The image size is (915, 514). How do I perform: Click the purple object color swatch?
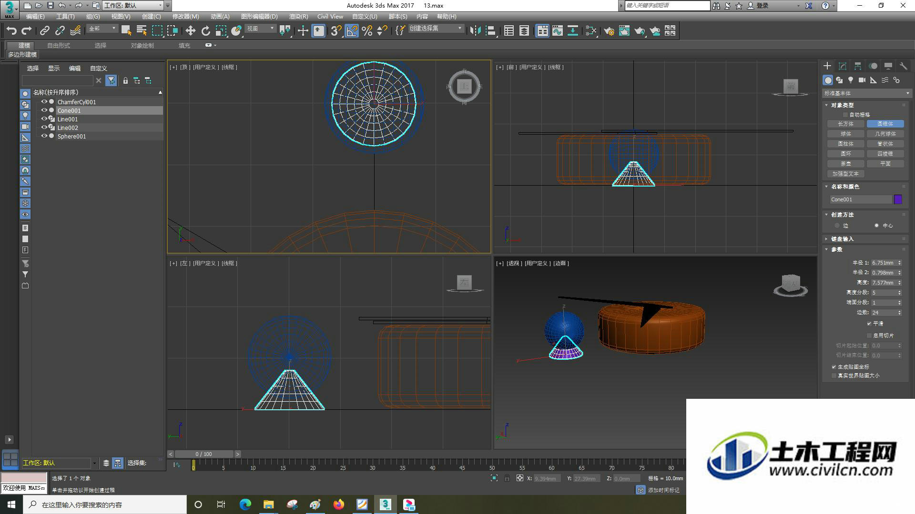[898, 199]
